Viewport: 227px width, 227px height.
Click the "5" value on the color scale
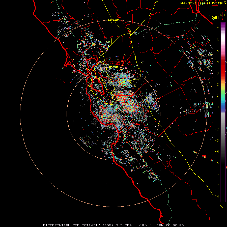pyautogui.click(x=218, y=51)
